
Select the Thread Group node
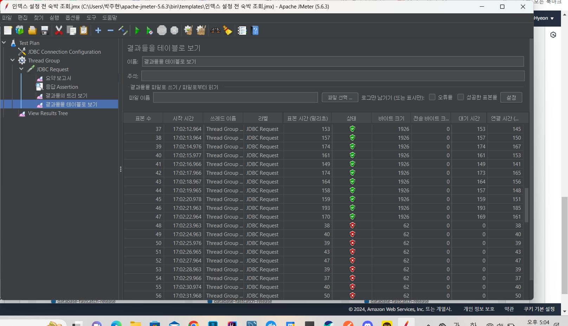click(44, 60)
